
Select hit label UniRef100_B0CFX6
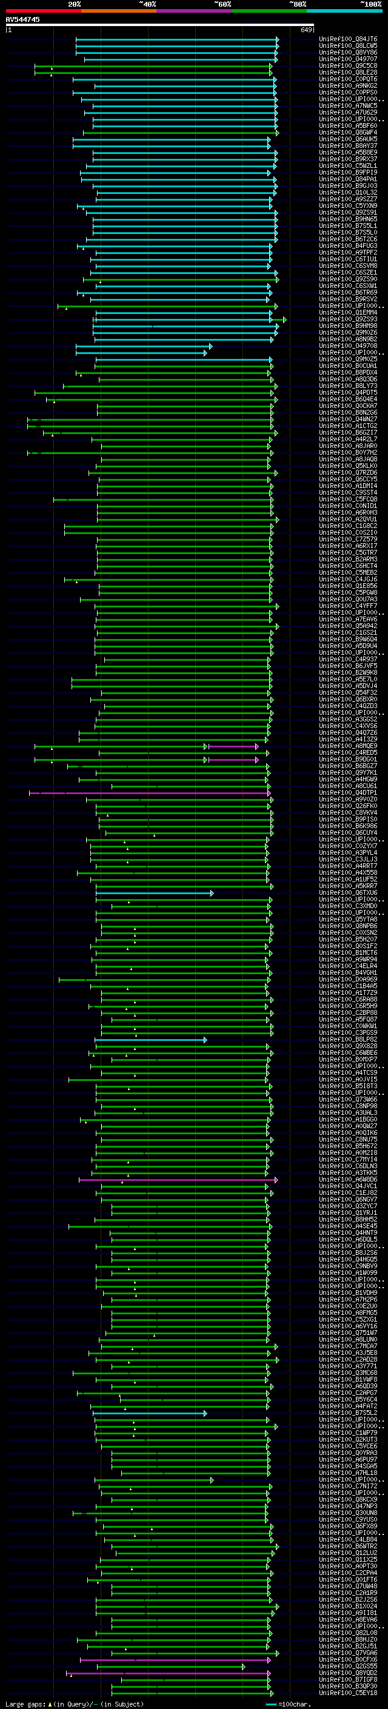tap(348, 1659)
